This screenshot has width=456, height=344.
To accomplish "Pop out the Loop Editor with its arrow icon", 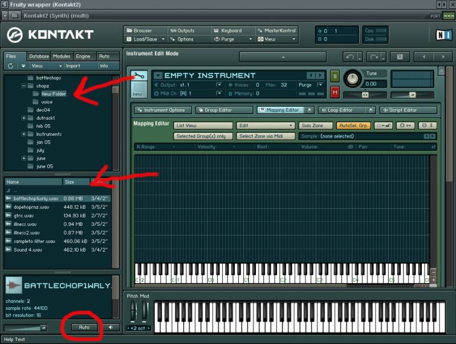I will (370, 110).
